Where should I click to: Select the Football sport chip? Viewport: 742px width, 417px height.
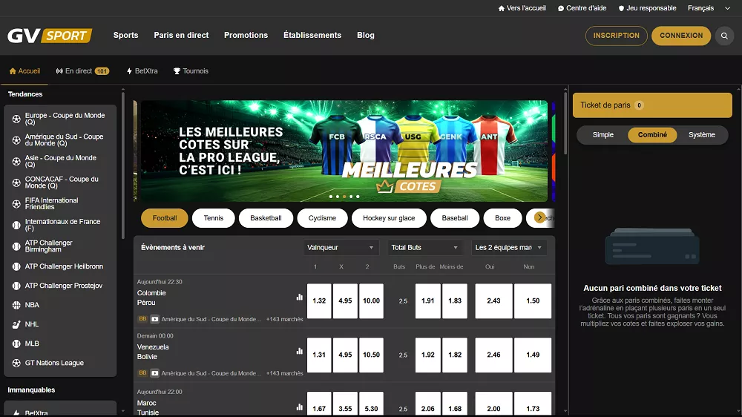coord(165,218)
